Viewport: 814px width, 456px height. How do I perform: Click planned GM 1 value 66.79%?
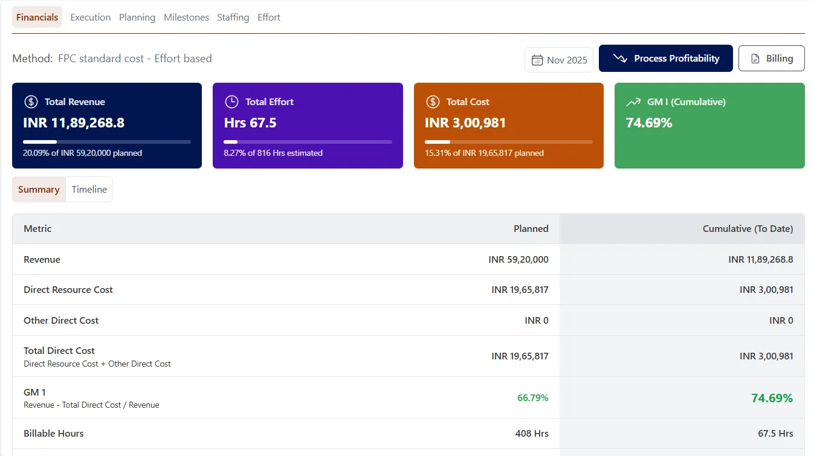533,398
